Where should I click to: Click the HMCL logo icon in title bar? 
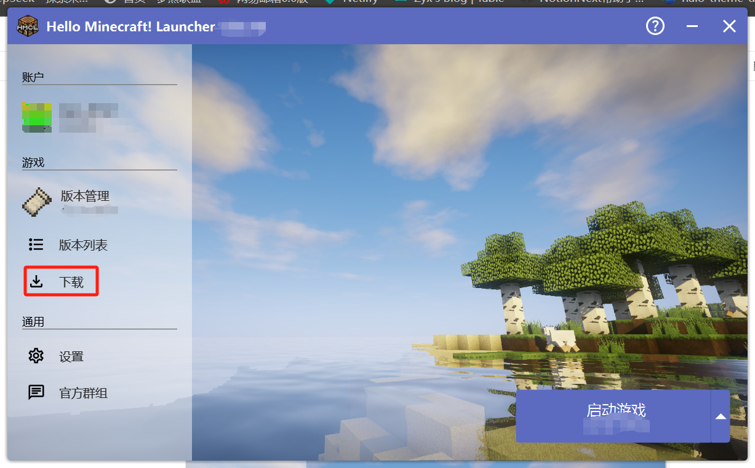(28, 26)
